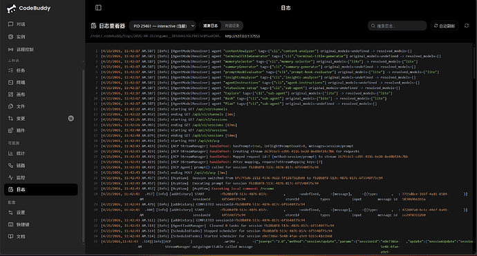Click line 34 'Started scheduler for session'

(216, 236)
